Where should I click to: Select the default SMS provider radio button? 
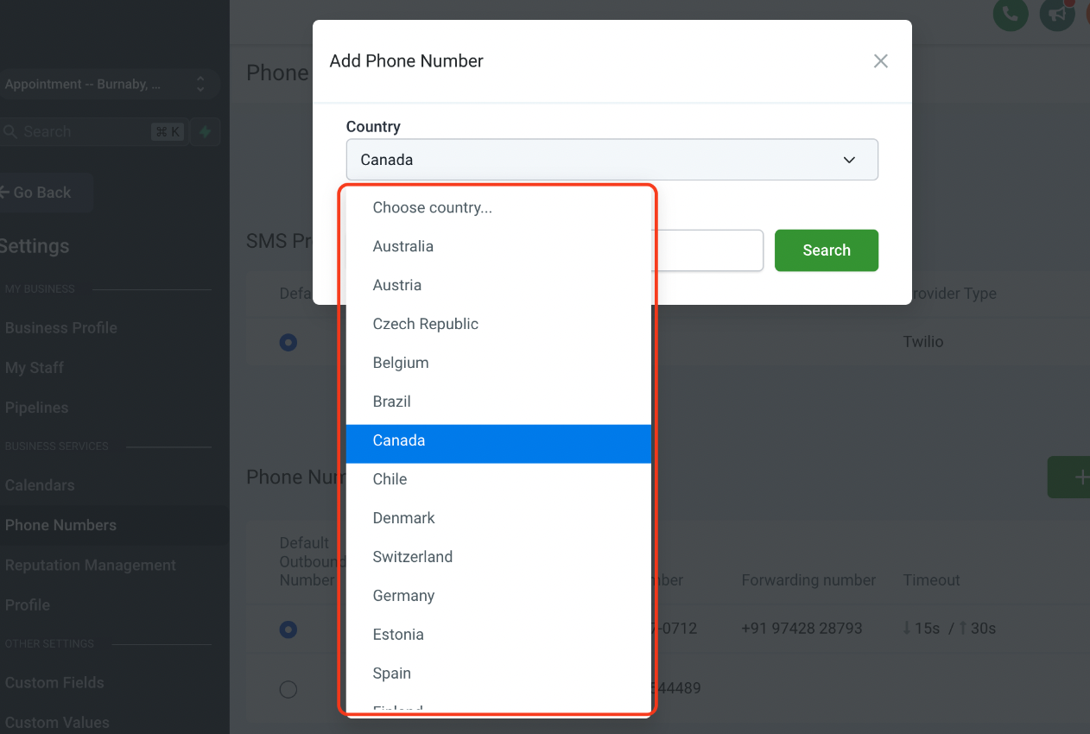pos(288,342)
